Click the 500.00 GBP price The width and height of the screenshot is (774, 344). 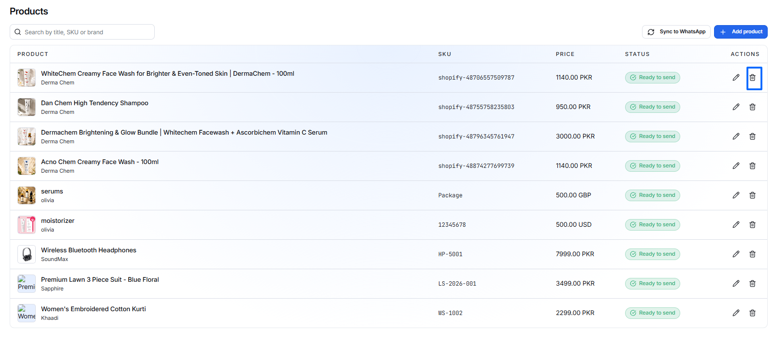pyautogui.click(x=573, y=195)
